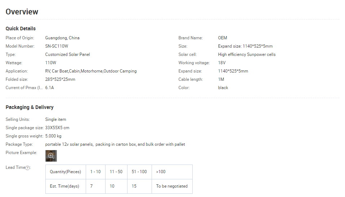Click the Package Type description text
The height and width of the screenshot is (197, 345).
(x=115, y=144)
